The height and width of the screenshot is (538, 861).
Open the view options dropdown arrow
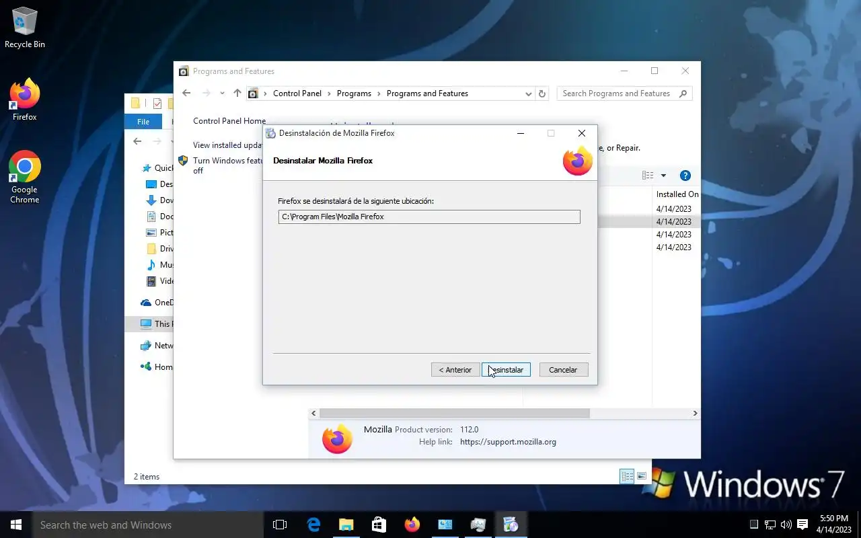click(663, 176)
